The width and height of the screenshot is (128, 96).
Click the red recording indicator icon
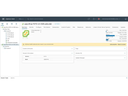coord(99,19)
